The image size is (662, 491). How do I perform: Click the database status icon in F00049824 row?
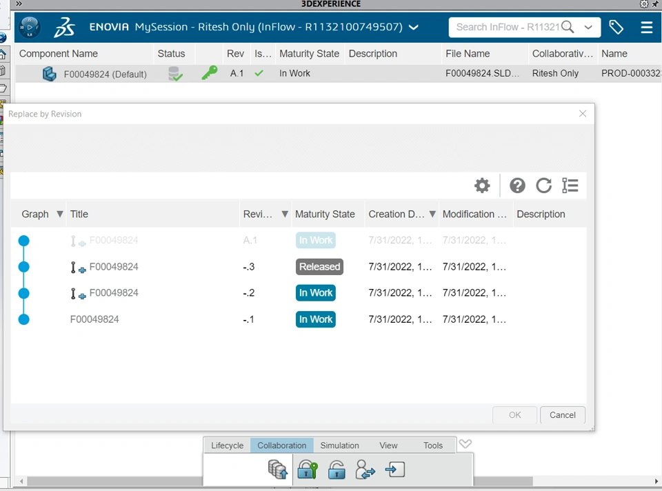tap(175, 74)
